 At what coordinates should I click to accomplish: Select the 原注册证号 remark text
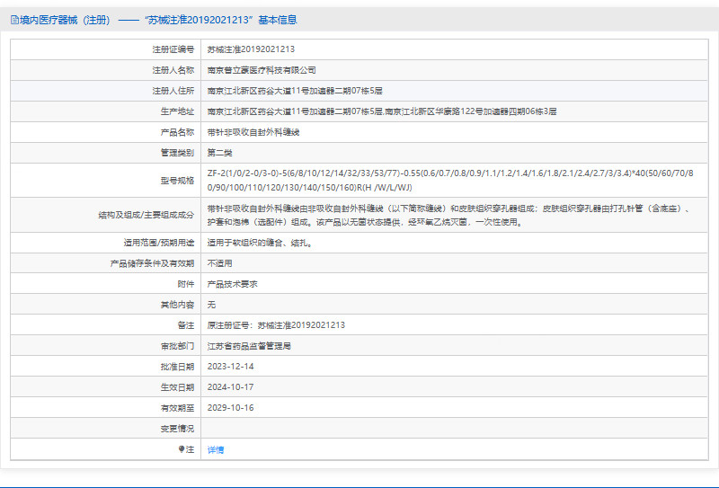pyautogui.click(x=276, y=325)
